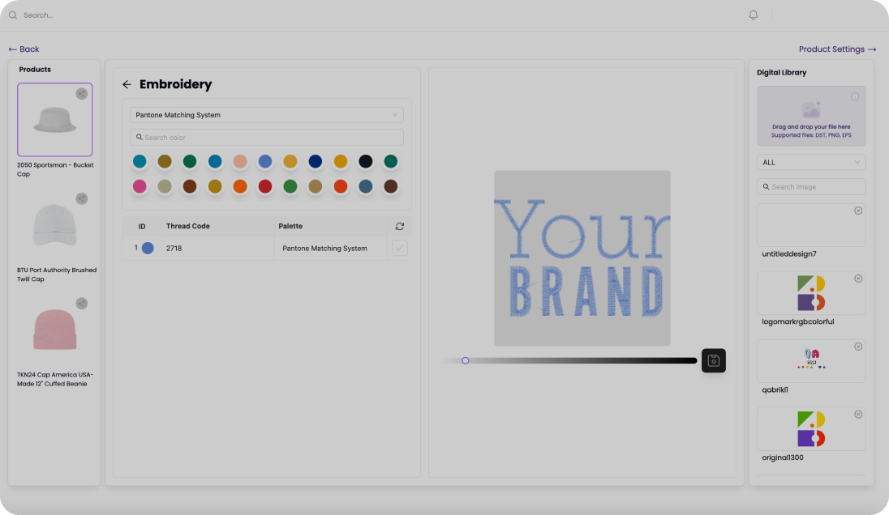Click the info icon in upload area
This screenshot has width=889, height=515.
coord(855,97)
